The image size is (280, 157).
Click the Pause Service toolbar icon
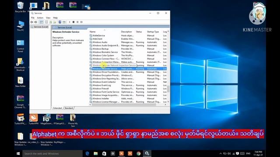(77, 22)
